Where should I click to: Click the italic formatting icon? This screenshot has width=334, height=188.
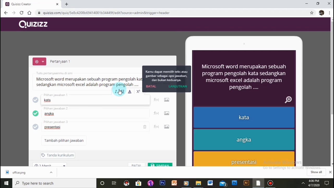click(x=116, y=91)
